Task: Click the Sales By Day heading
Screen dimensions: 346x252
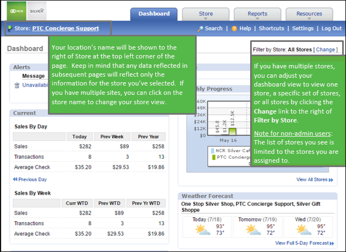Action: pyautogui.click(x=31, y=127)
